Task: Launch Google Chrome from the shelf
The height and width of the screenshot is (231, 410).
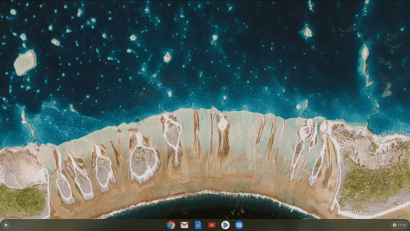Action: tap(171, 225)
